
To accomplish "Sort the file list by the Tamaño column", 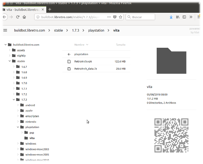I will click(121, 45).
